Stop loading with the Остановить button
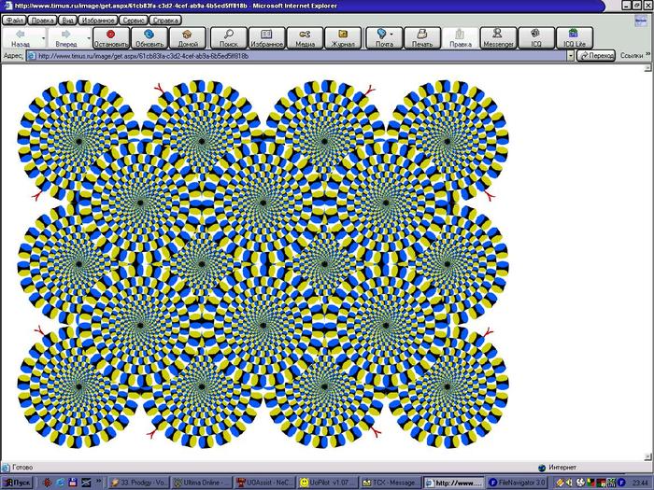 tap(111, 38)
